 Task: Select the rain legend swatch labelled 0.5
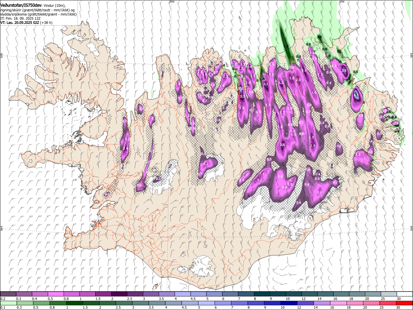(42, 303)
